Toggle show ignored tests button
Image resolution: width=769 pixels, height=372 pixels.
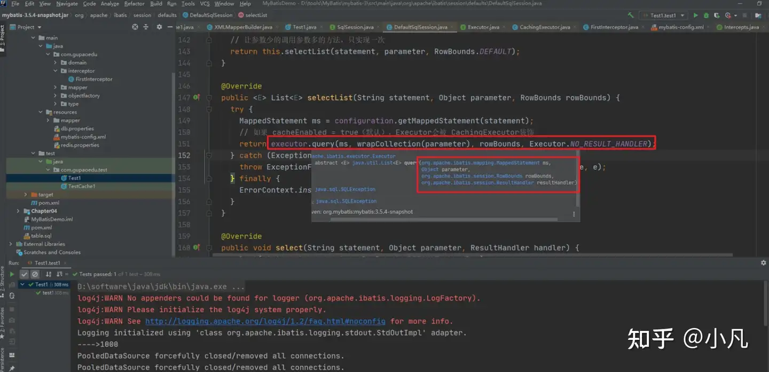[x=35, y=274]
